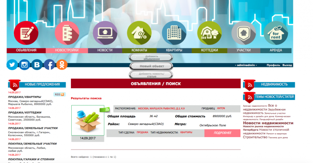Open the address link Москва, Маршала Рыбалко
This screenshot has width=313, height=163.
(161, 109)
